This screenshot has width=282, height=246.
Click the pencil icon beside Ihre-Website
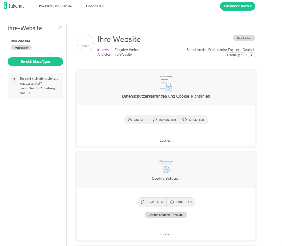(60, 28)
